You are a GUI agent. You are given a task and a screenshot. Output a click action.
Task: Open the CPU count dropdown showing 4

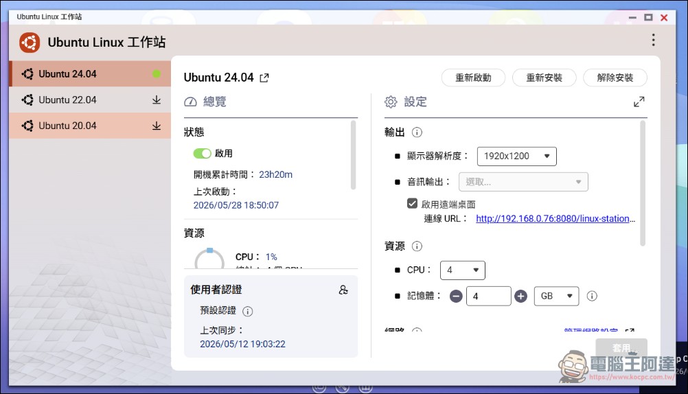point(463,270)
